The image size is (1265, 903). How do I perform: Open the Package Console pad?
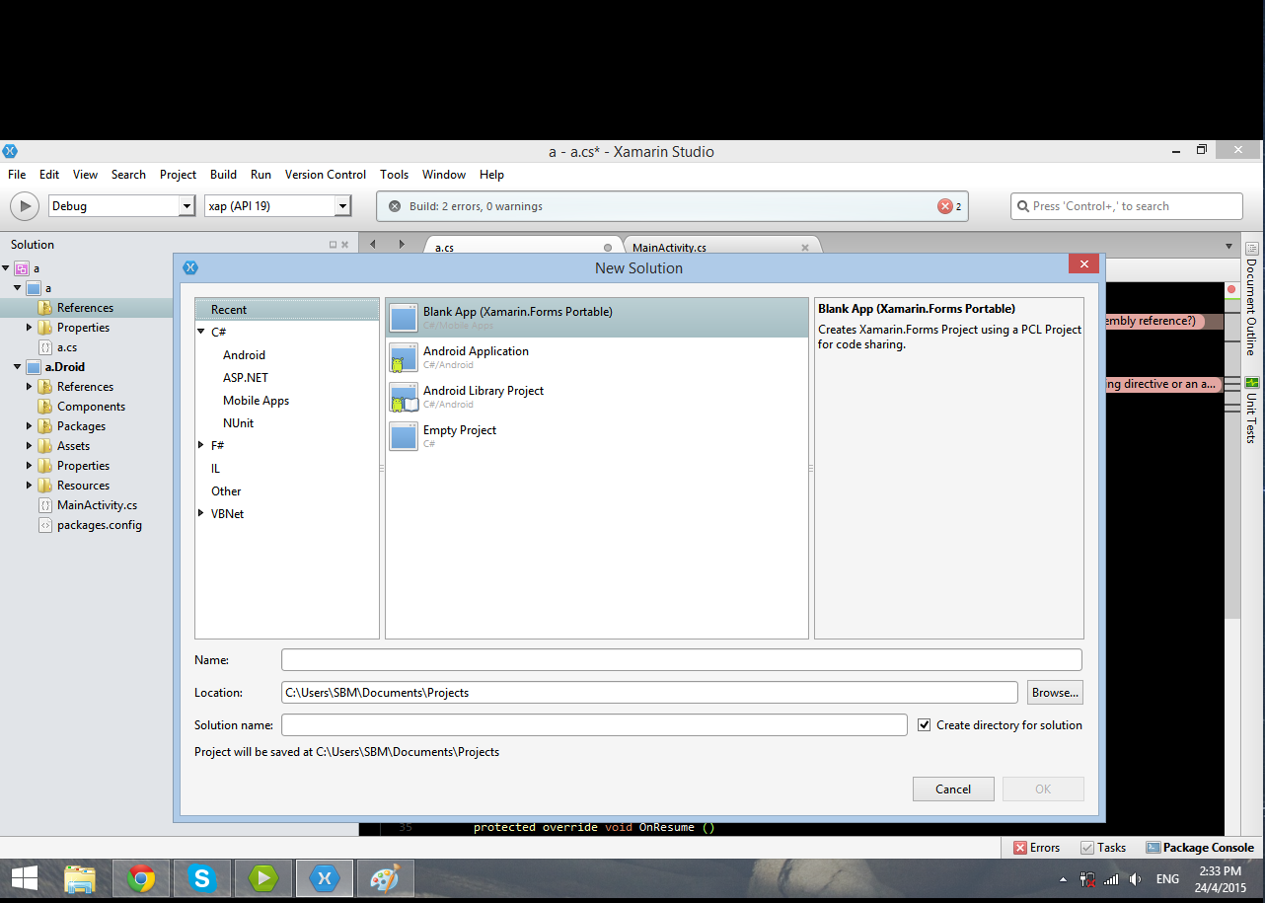(1200, 848)
